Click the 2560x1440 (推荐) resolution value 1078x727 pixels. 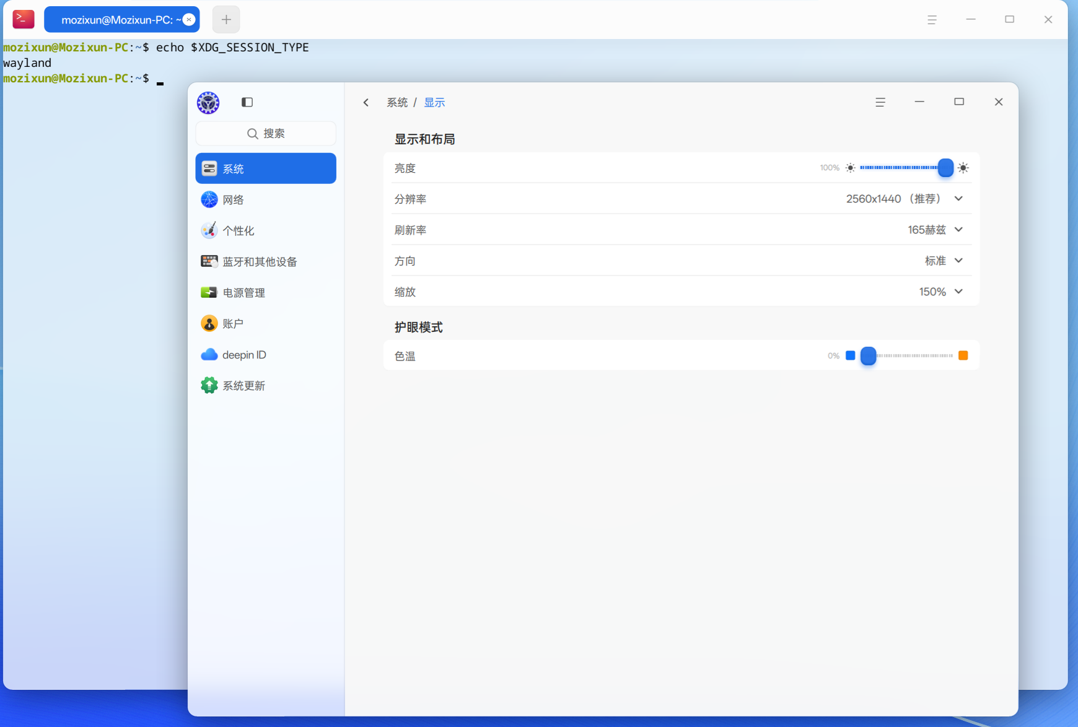coord(894,199)
